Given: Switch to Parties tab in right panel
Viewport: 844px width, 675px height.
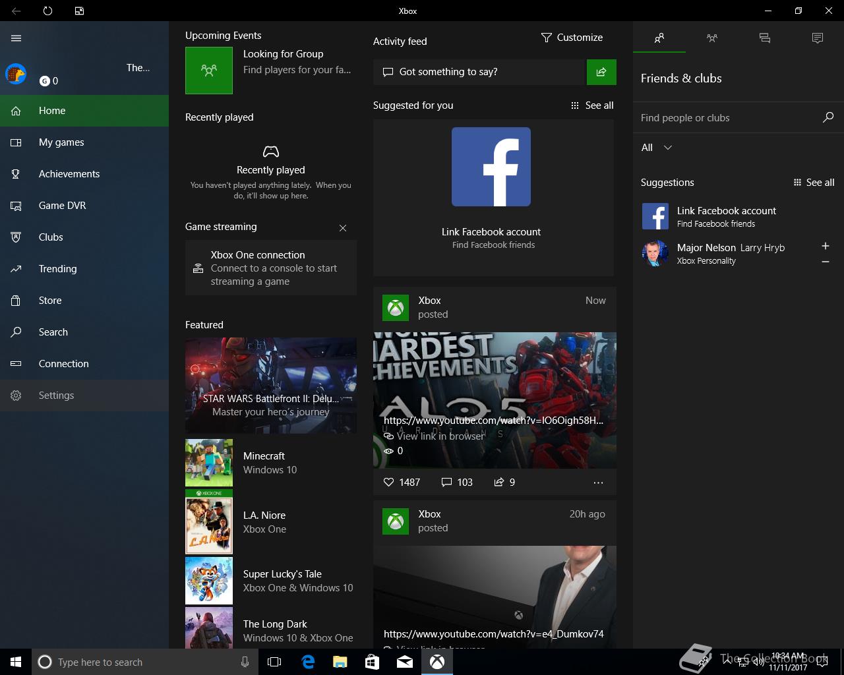Looking at the screenshot, I should coord(712,38).
